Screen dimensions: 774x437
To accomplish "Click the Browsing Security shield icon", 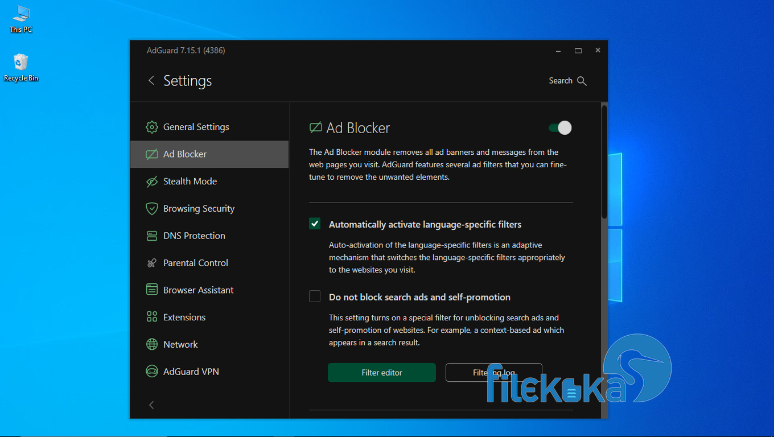I will point(152,209).
